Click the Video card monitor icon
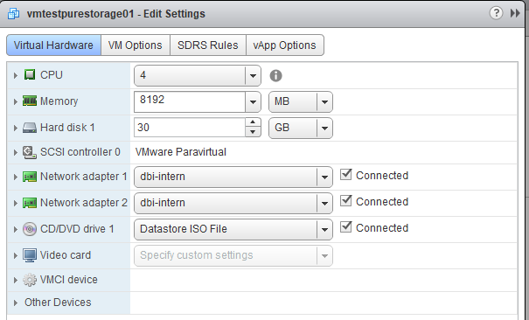The image size is (529, 320). tap(30, 255)
